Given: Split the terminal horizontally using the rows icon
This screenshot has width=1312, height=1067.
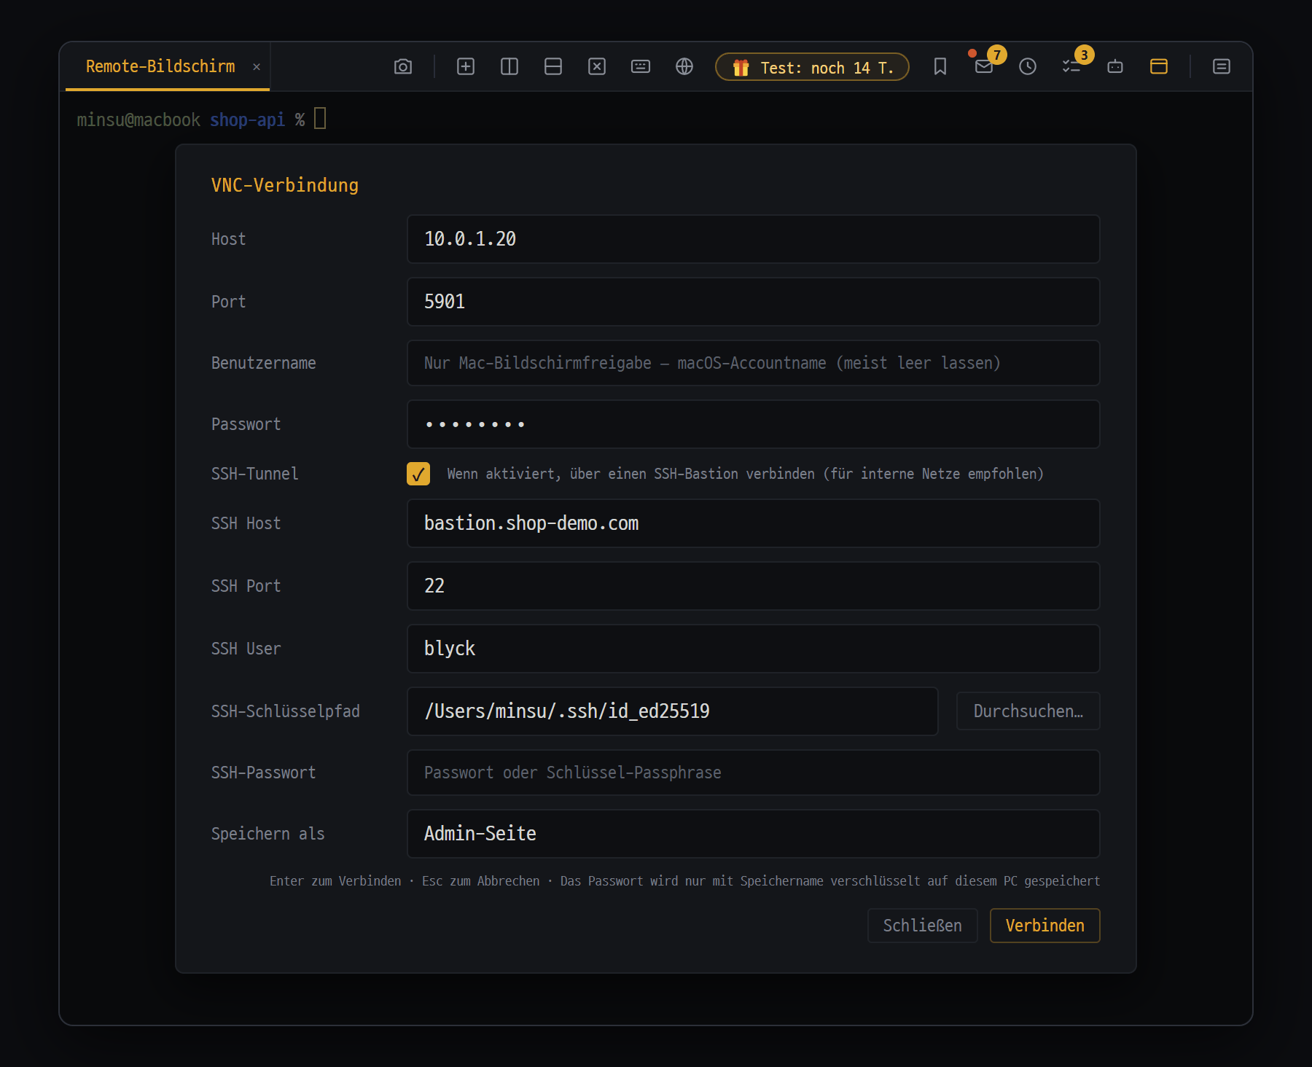Looking at the screenshot, I should click(553, 67).
